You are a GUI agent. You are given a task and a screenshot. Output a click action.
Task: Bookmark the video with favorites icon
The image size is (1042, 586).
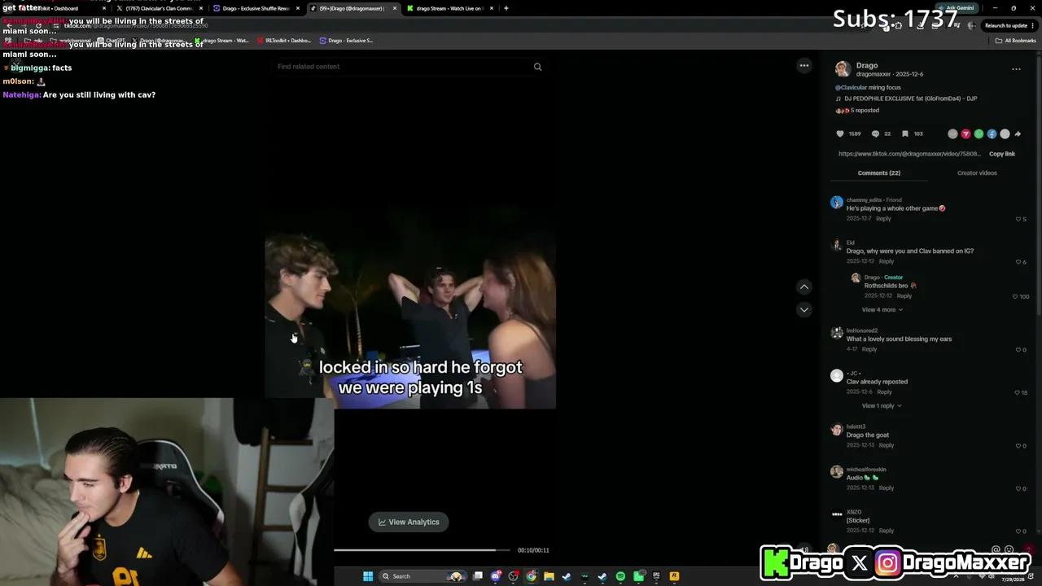click(x=904, y=134)
